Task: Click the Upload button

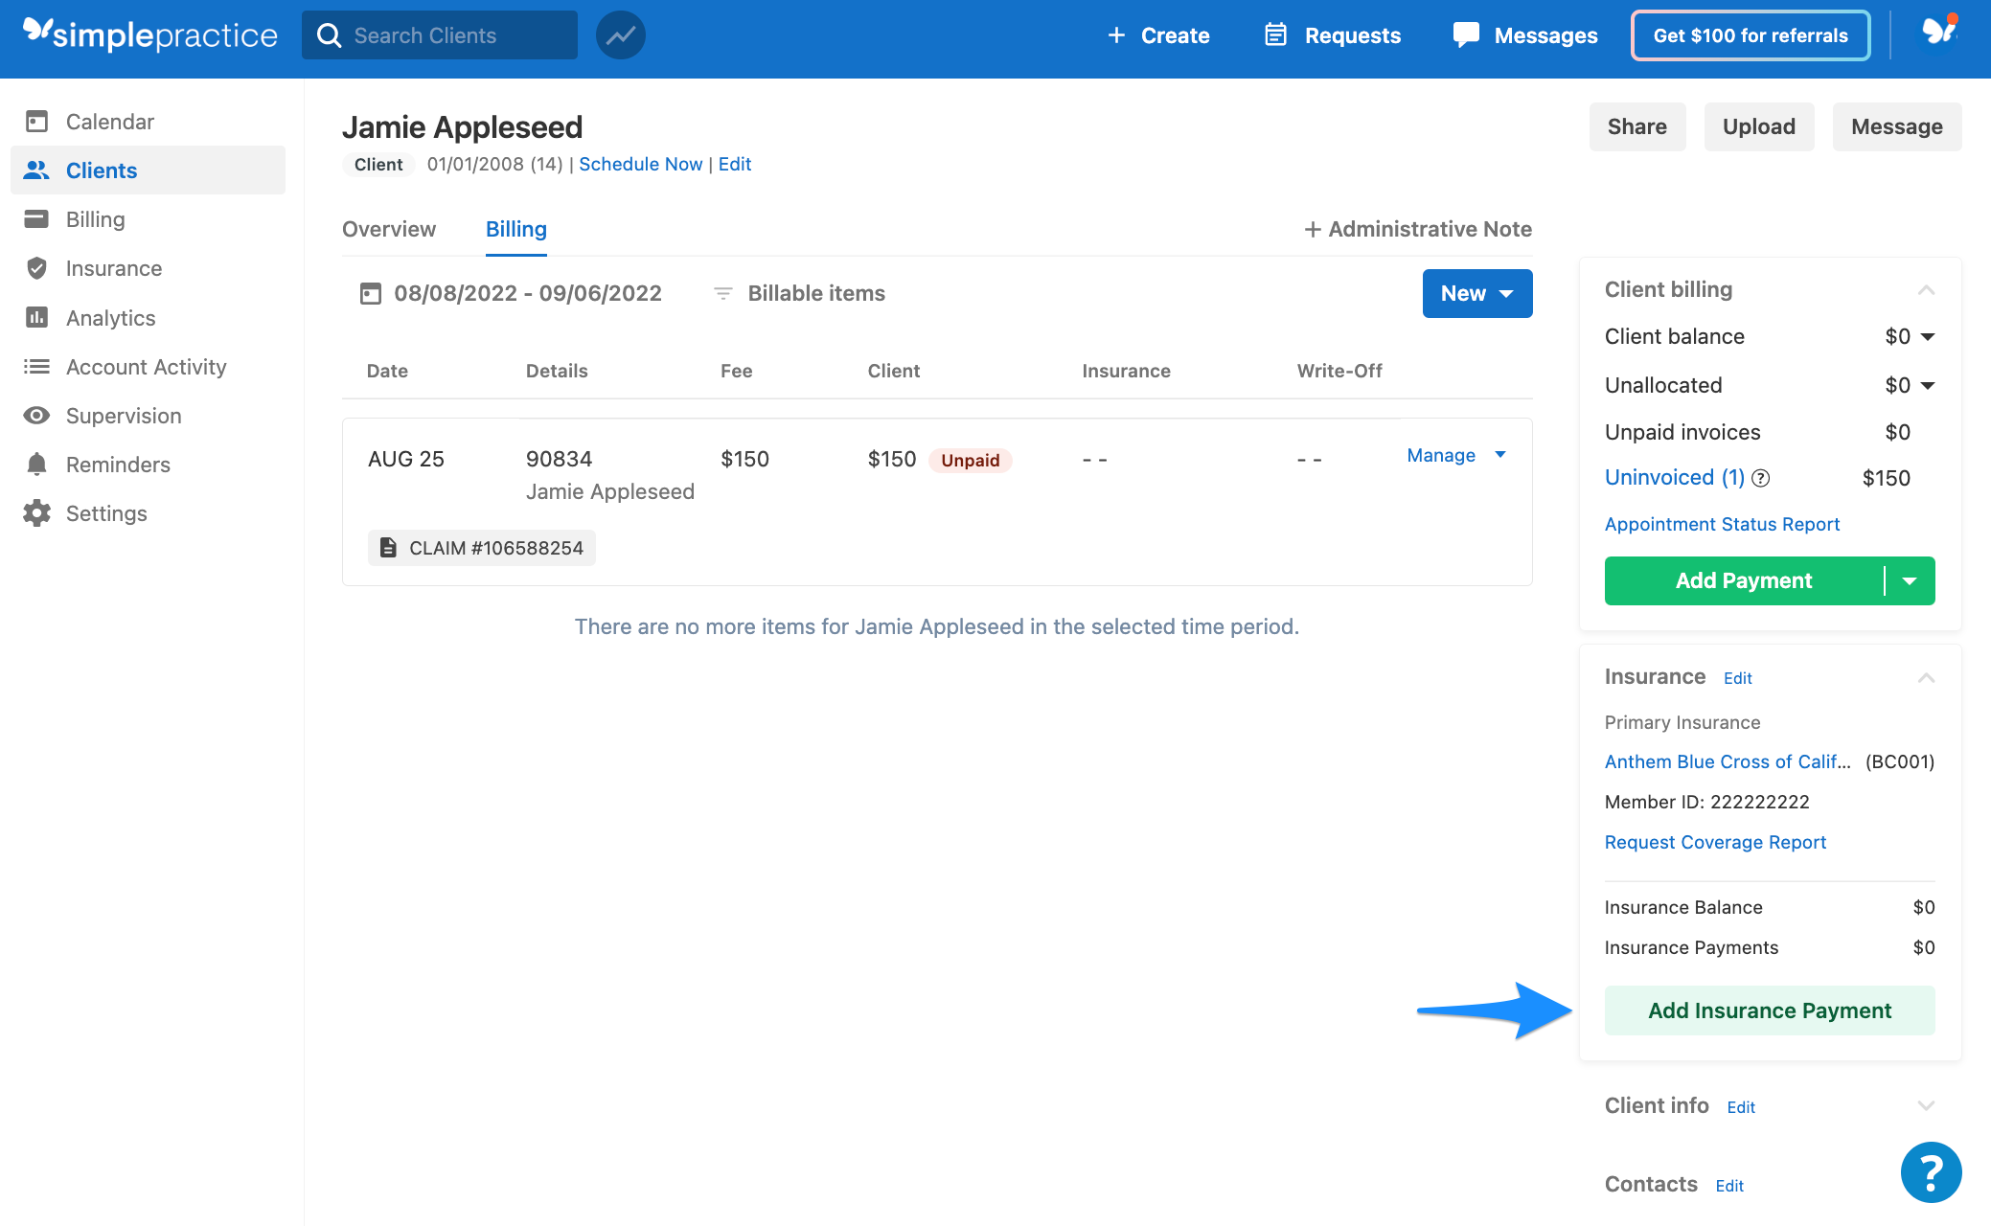Action: (1759, 126)
